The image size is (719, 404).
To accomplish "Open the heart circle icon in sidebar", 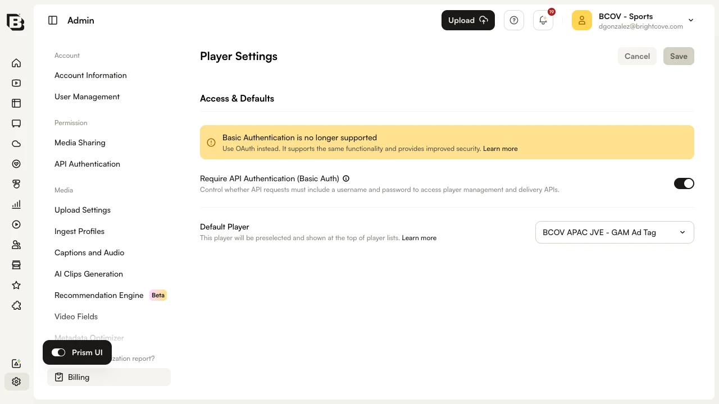I will (x=16, y=164).
